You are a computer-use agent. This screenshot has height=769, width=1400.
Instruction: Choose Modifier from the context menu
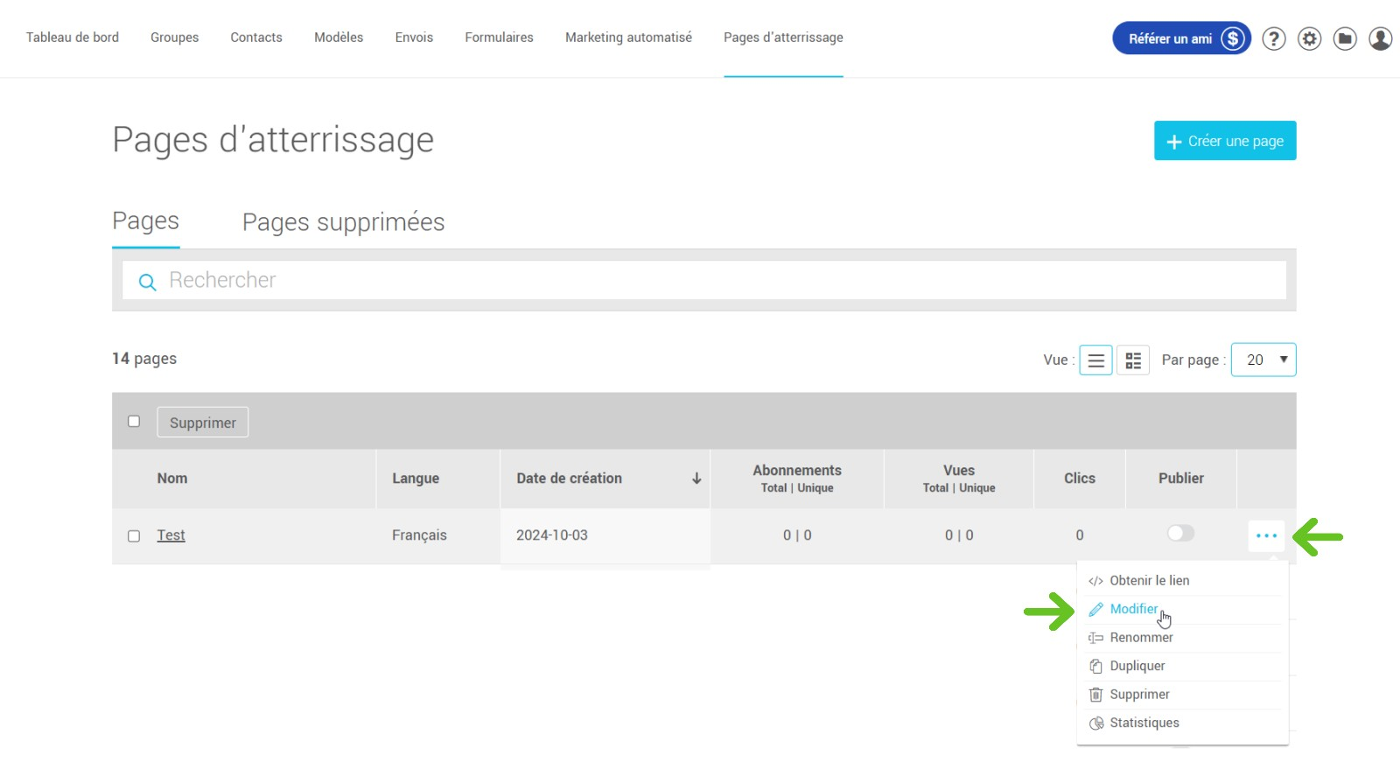point(1133,609)
